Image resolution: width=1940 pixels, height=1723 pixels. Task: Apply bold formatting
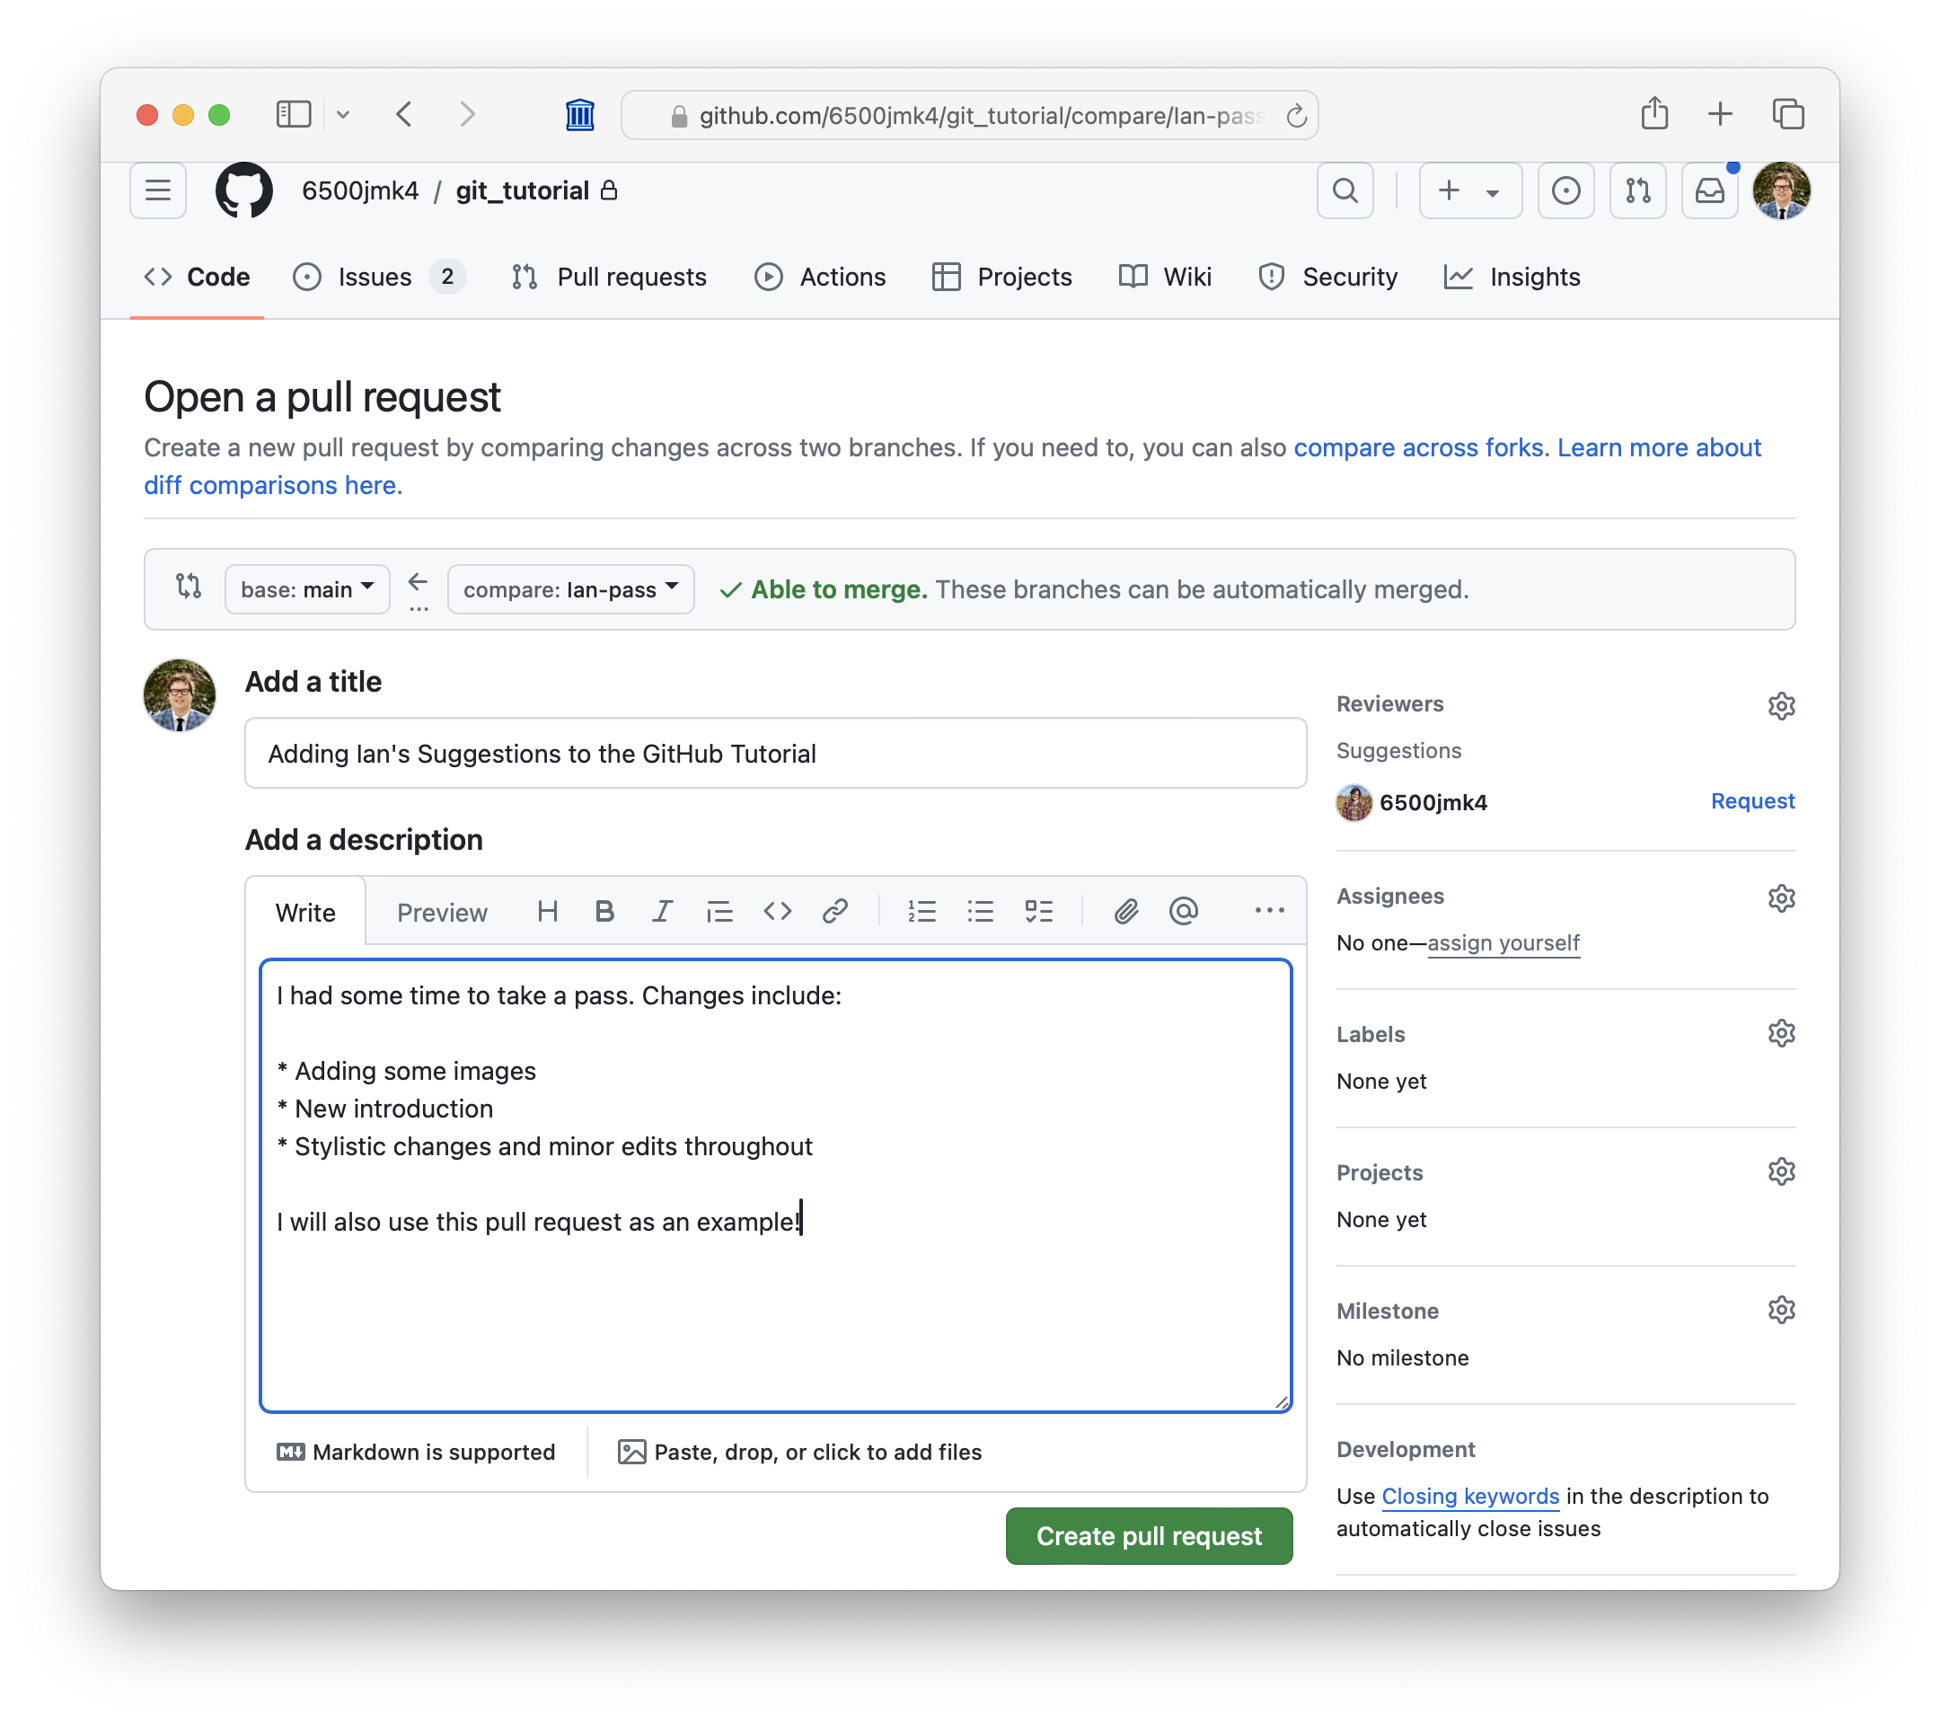click(x=604, y=913)
